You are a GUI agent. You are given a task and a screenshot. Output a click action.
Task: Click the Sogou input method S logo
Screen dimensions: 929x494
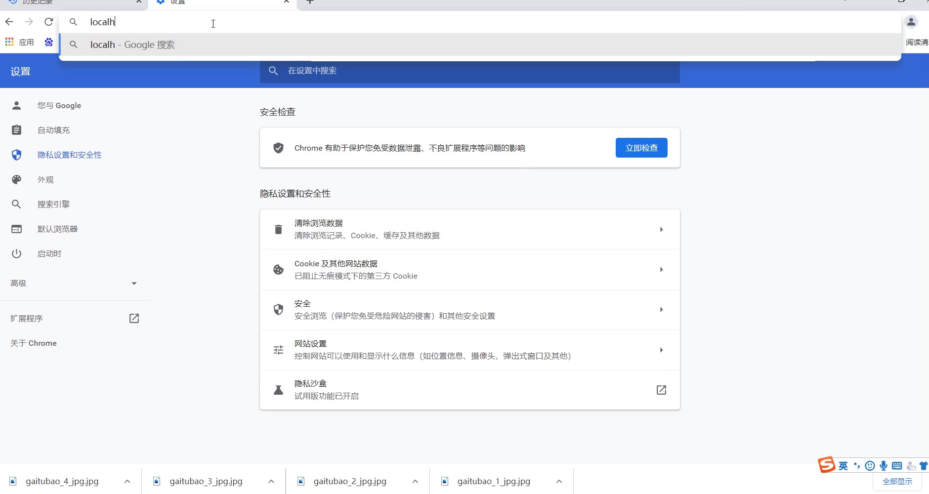[x=826, y=465]
